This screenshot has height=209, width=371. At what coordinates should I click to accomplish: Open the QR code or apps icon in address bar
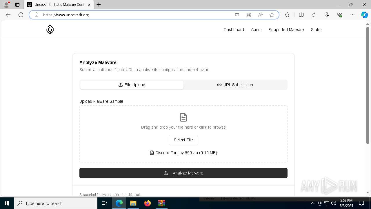click(249, 15)
